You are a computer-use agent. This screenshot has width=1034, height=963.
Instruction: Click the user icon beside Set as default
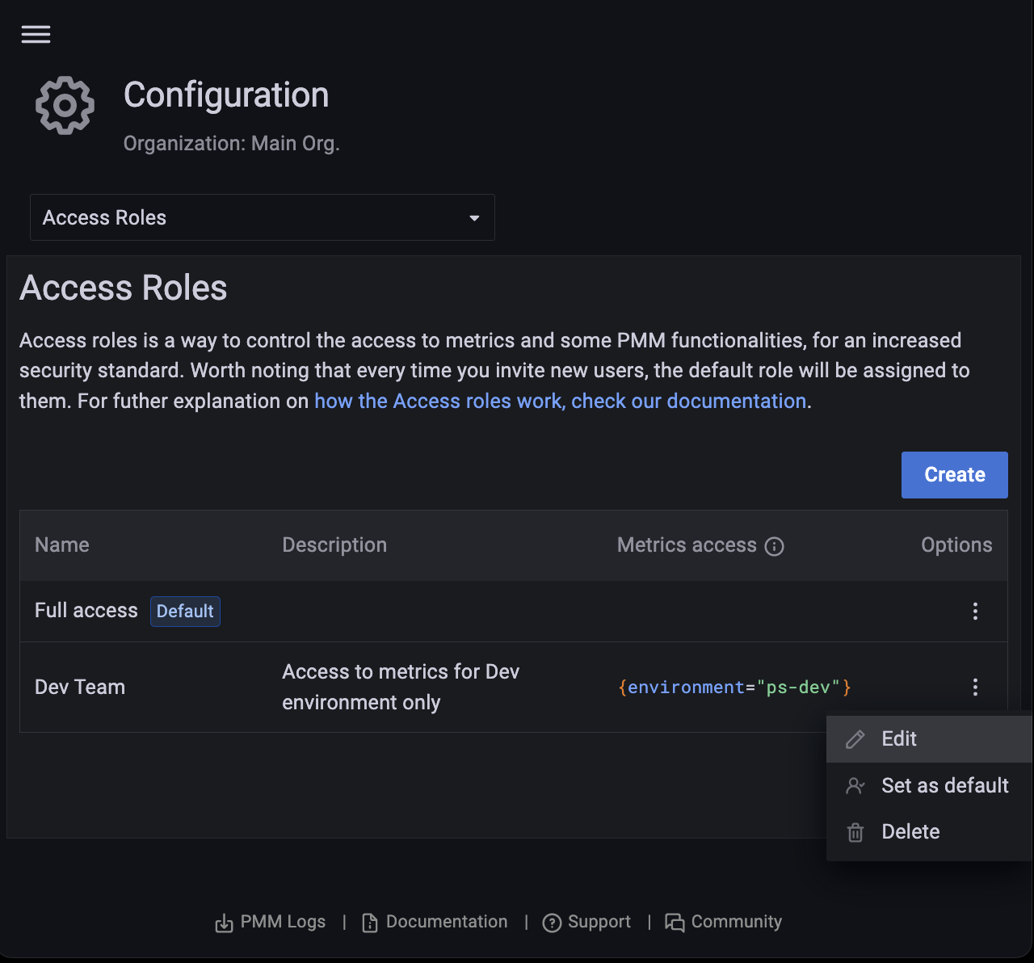point(855,786)
